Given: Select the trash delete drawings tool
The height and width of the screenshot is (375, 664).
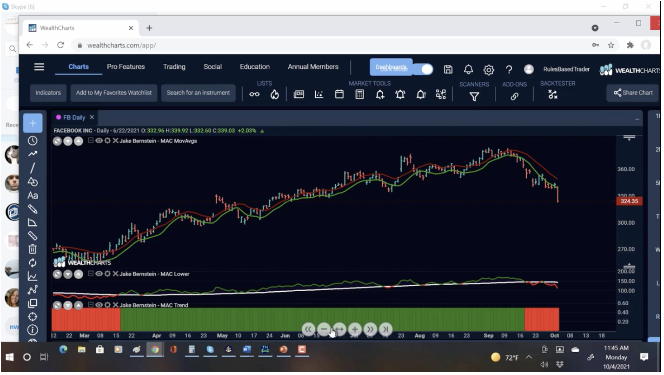Looking at the screenshot, I should pyautogui.click(x=33, y=249).
